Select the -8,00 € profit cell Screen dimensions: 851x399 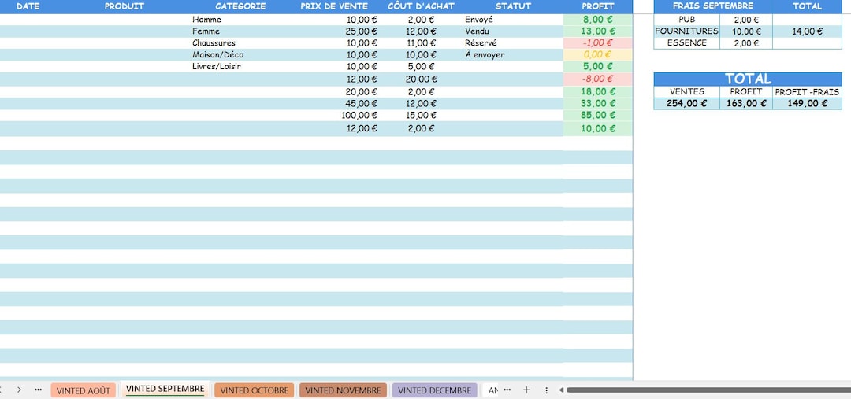point(597,79)
